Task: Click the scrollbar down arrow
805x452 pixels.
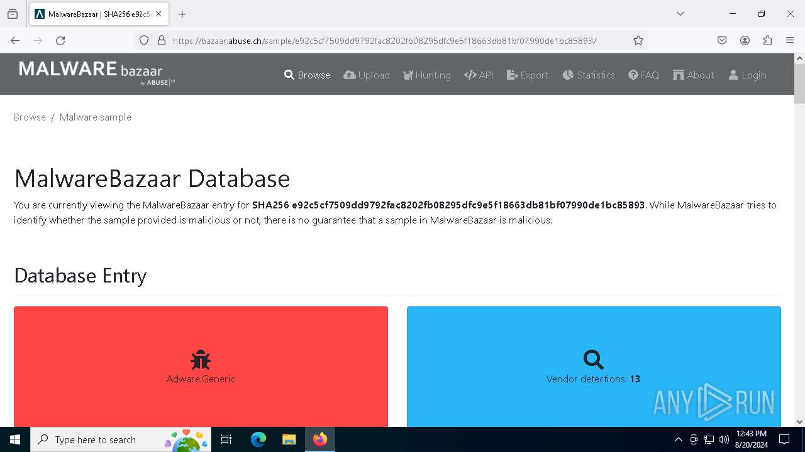Action: pos(799,422)
